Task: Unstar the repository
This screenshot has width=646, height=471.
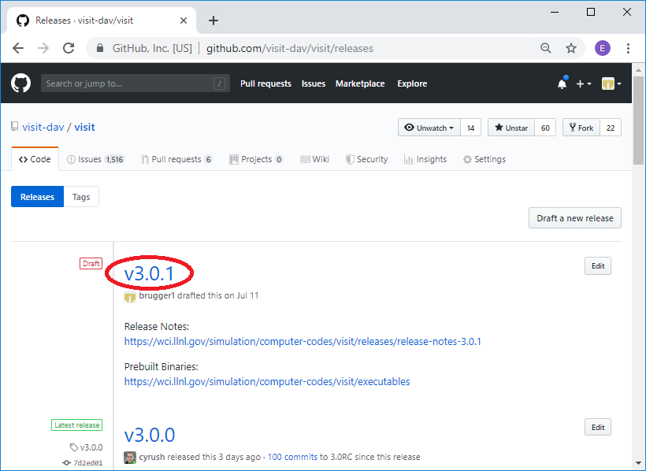Action: pos(511,128)
